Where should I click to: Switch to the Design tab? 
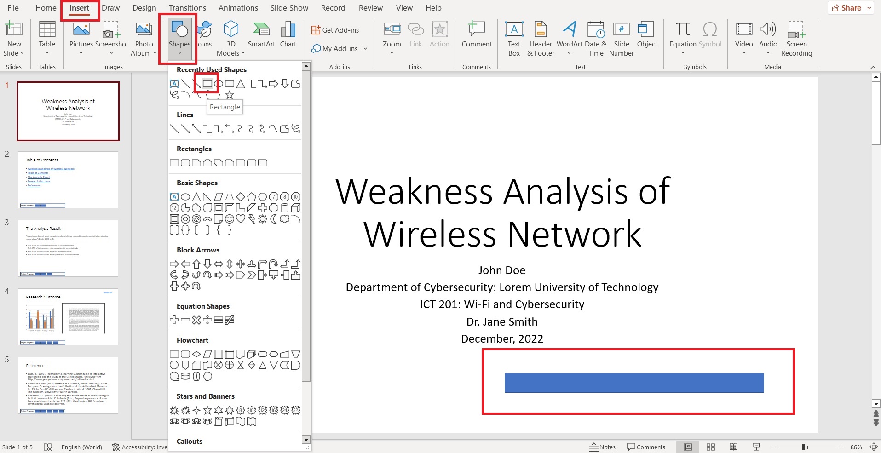tap(144, 7)
